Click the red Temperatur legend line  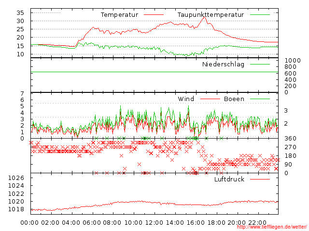coord(154,15)
